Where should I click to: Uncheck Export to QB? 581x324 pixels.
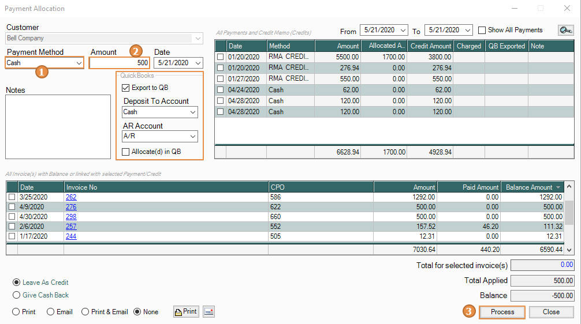[126, 88]
